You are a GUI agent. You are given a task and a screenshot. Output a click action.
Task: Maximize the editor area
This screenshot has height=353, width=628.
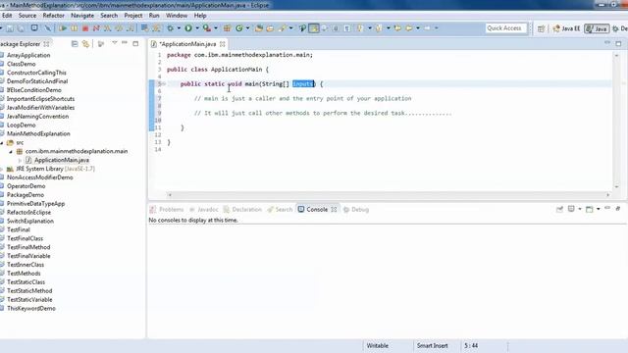[x=618, y=43]
